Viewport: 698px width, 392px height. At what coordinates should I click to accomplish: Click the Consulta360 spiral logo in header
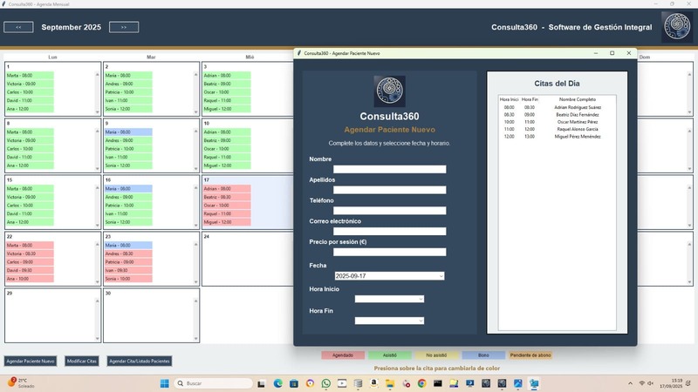677,27
